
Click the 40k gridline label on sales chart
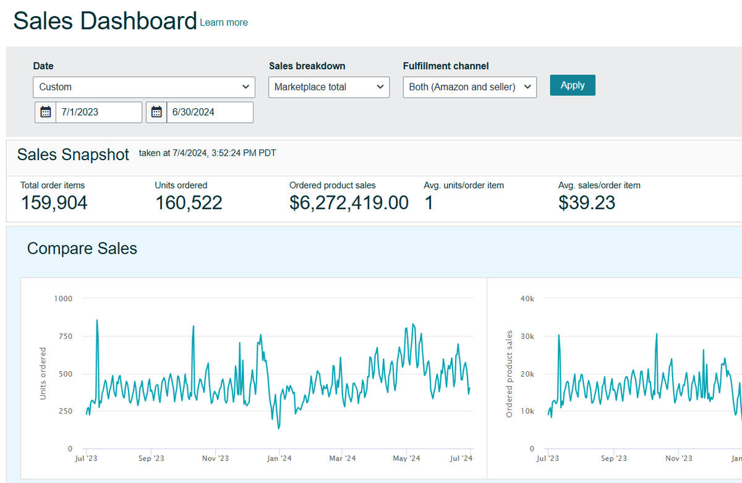(527, 299)
